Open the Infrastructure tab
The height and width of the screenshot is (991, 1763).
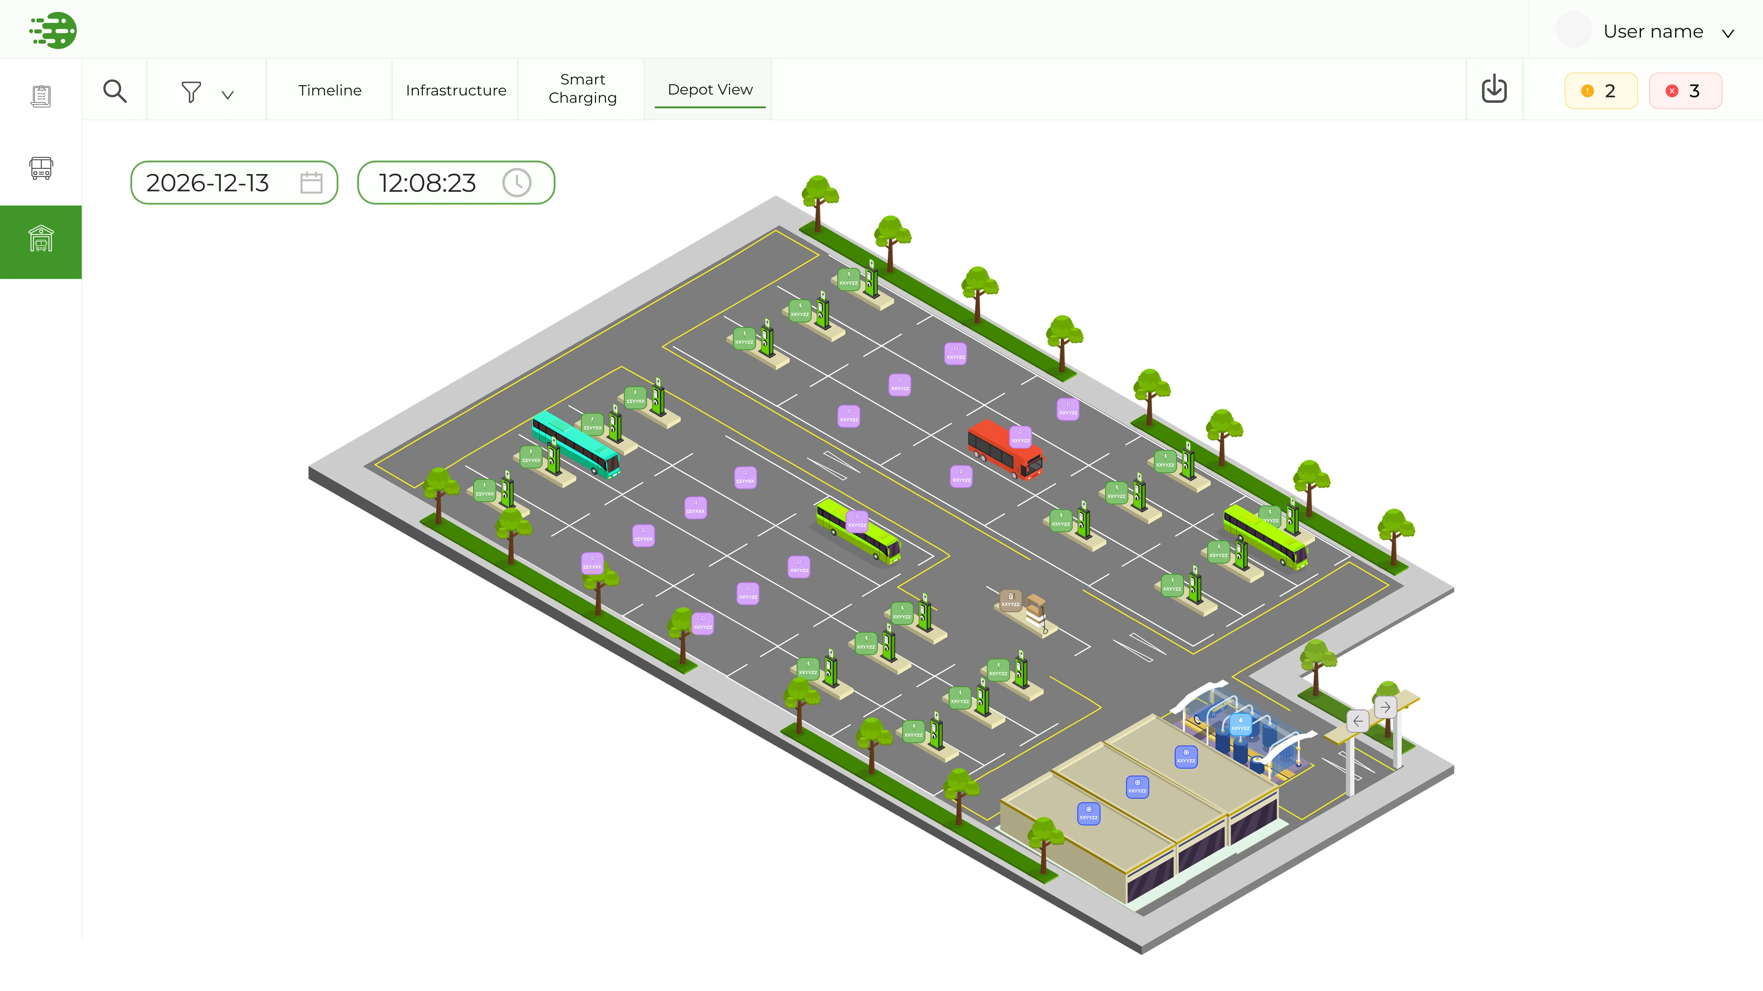pyautogui.click(x=456, y=90)
